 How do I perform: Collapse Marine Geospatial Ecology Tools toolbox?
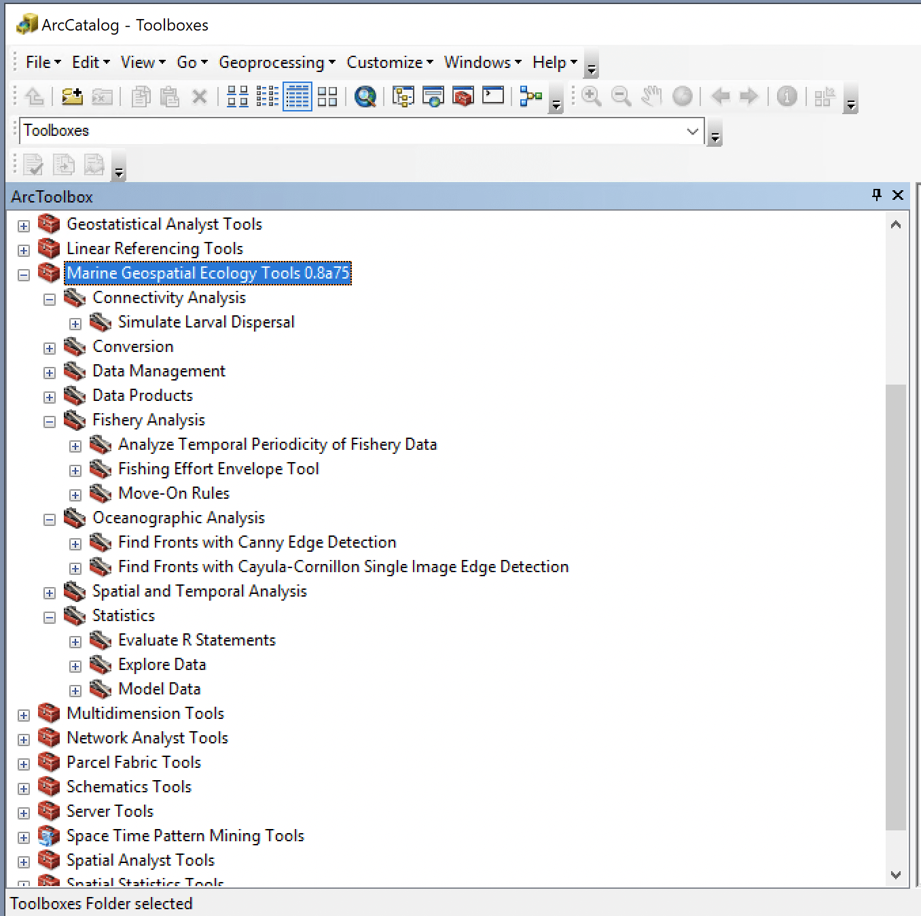click(24, 275)
